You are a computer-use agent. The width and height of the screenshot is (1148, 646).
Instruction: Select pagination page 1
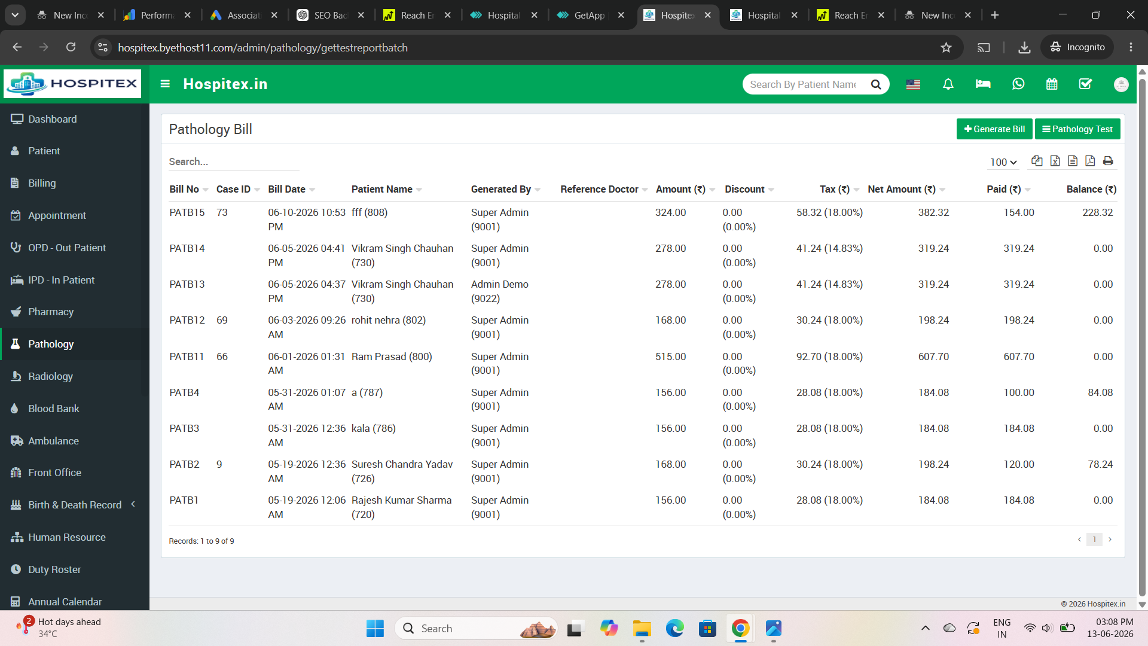[1094, 540]
